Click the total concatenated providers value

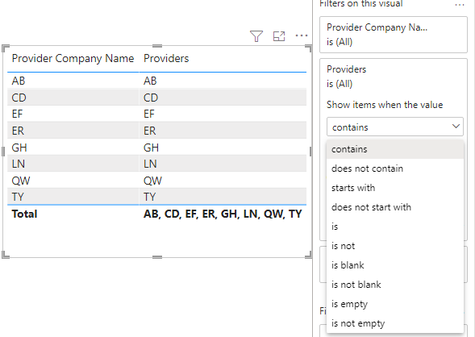pyautogui.click(x=223, y=214)
